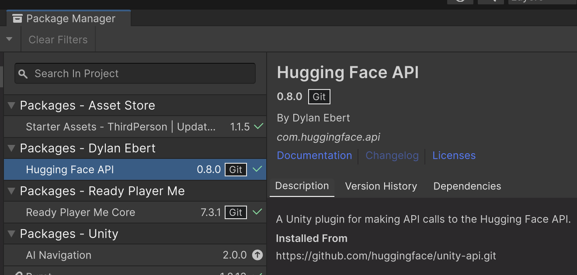Click the Git tag next to 0.8.0 in details
The height and width of the screenshot is (275, 577).
(x=319, y=97)
